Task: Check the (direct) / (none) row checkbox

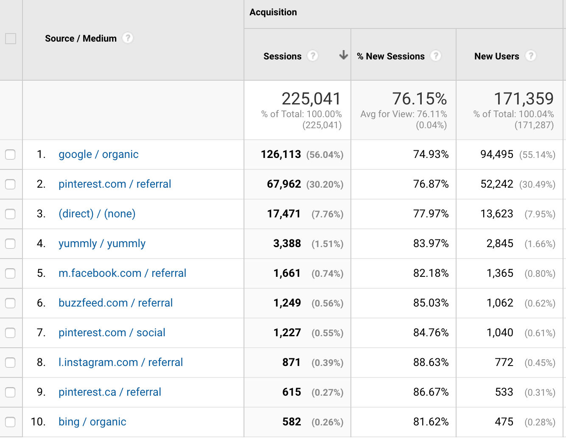Action: pos(10,214)
